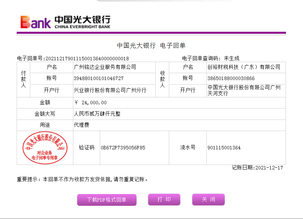303x219 pixels.
Task: Select payee bank 中国光大银行股份有限公司广州天河支行
Action: [244, 90]
